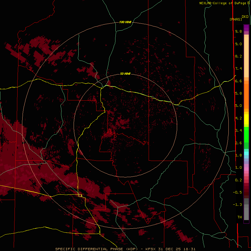
Task: Click the -0.5 value on the scale
Action: (237, 192)
